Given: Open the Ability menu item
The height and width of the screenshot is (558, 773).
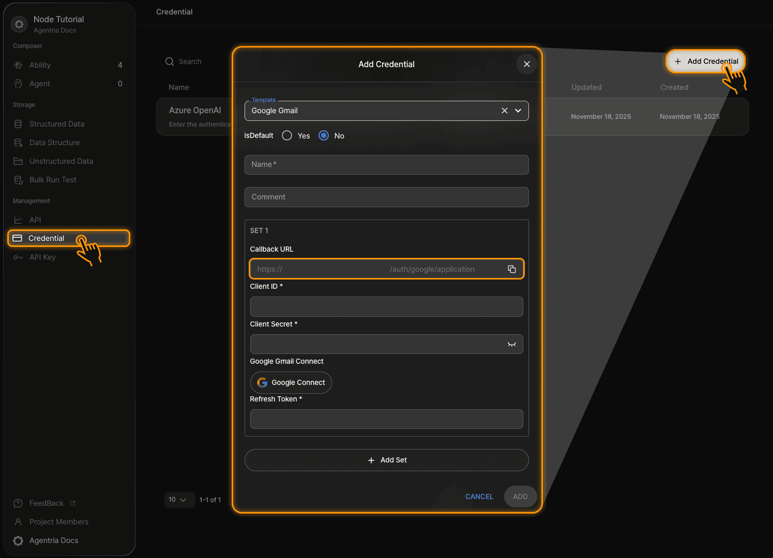Looking at the screenshot, I should click(x=68, y=65).
